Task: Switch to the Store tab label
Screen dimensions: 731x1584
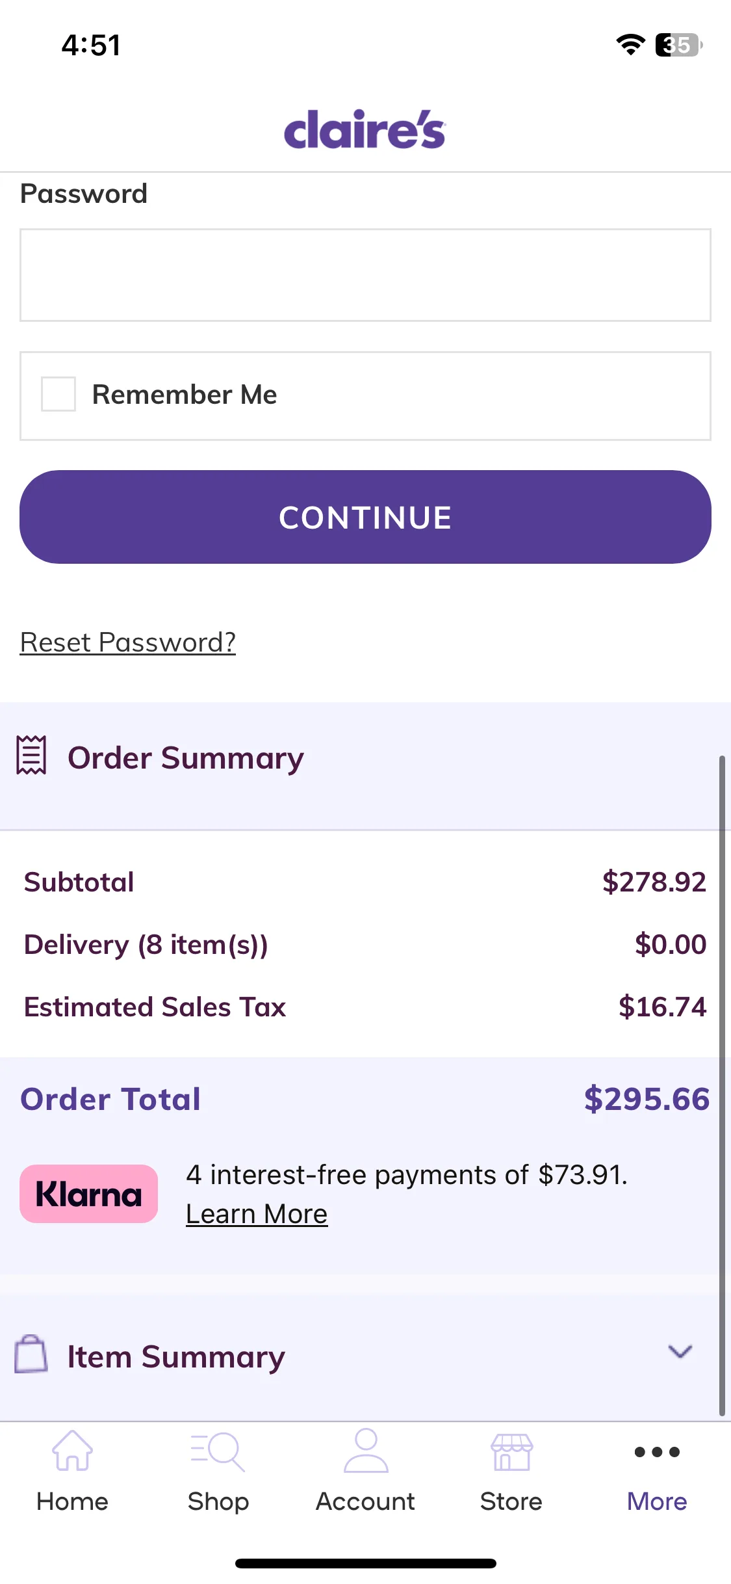Action: tap(511, 1501)
